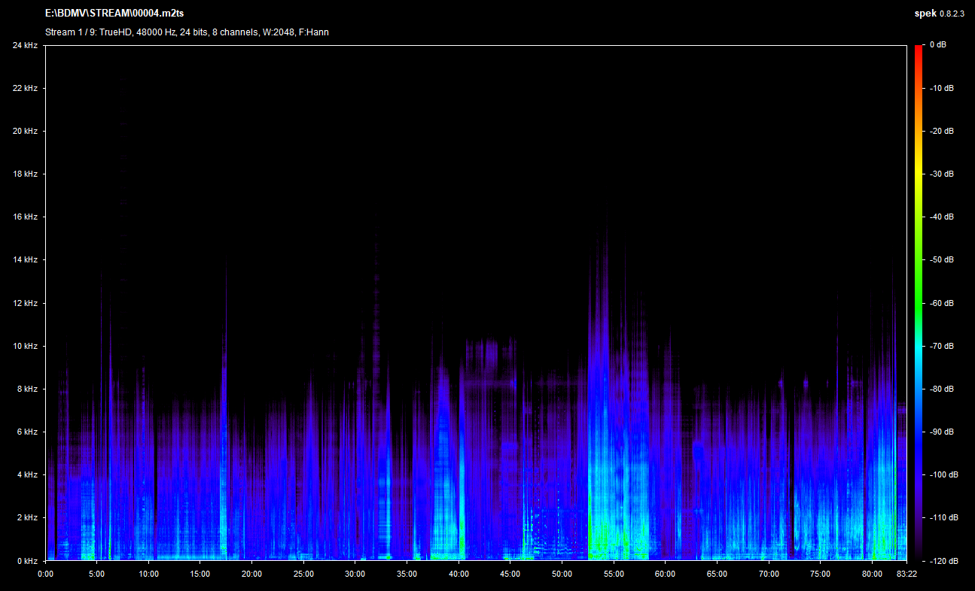Click the 4 kHz frequency axis label
The image size is (975, 591).
click(27, 474)
